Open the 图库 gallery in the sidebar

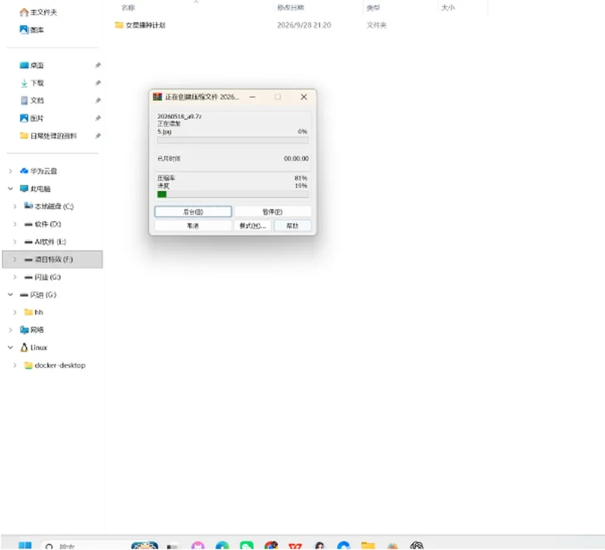click(x=32, y=30)
